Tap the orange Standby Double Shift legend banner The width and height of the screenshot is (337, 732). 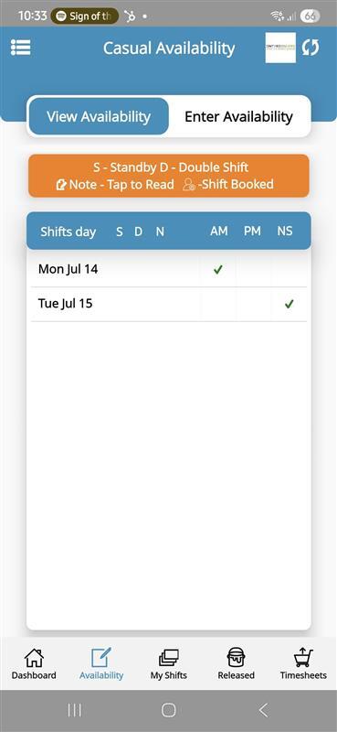169,176
